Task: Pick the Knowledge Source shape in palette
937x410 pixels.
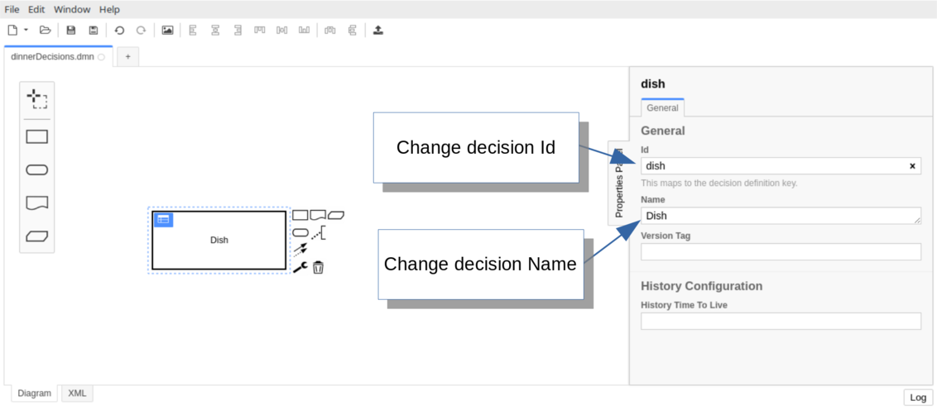Action: (37, 203)
